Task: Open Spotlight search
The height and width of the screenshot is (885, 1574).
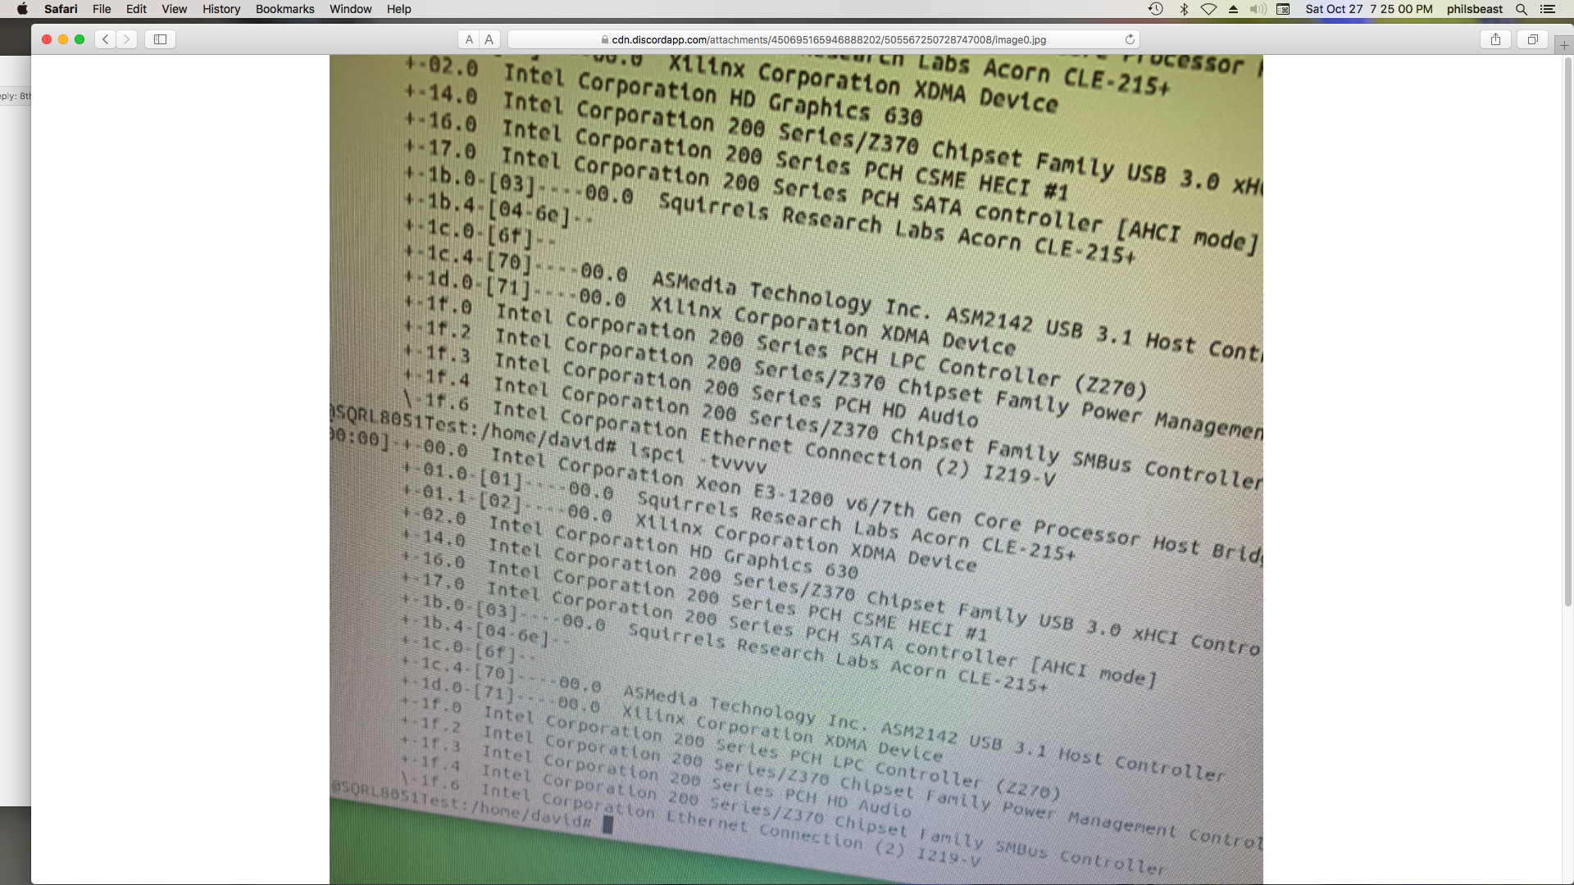Action: click(1522, 9)
